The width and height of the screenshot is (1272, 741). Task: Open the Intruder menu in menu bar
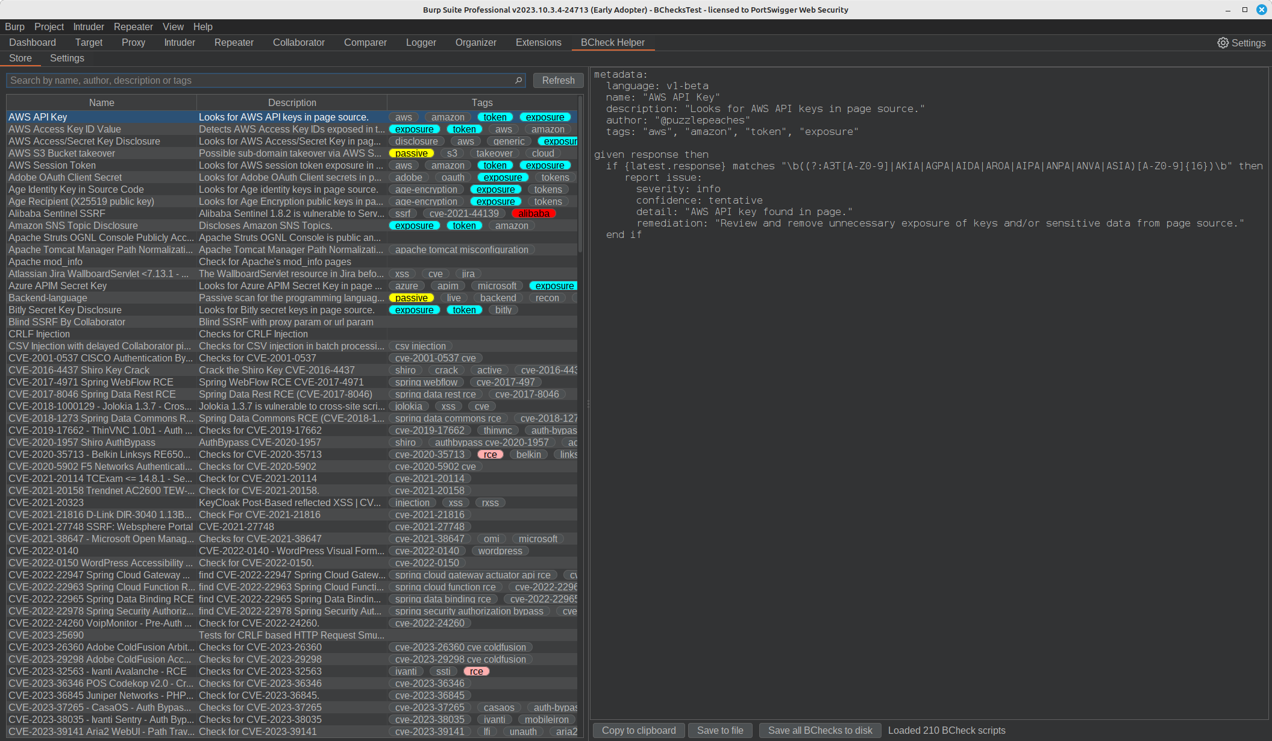point(89,27)
